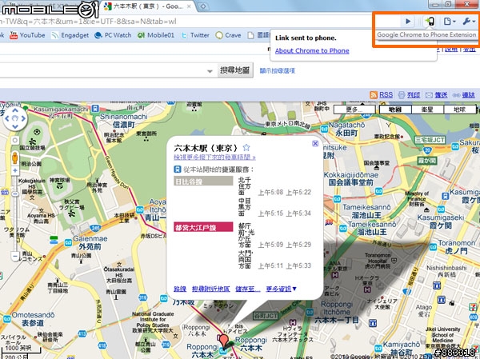This screenshot has width=480, height=359.
Task: Click the Kamiyachō station icon
Action: [x=378, y=349]
